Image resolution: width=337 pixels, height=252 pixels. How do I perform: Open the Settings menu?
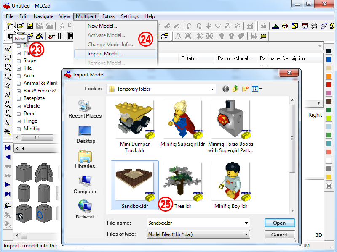click(130, 16)
